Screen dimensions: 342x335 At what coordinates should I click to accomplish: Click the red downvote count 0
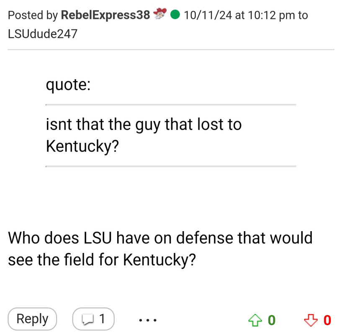[327, 320]
